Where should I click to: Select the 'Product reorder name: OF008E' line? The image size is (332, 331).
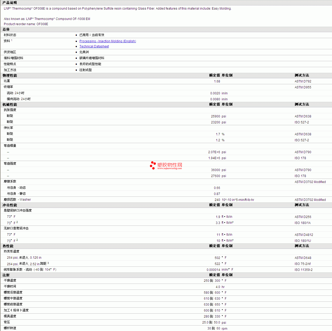[26, 24]
